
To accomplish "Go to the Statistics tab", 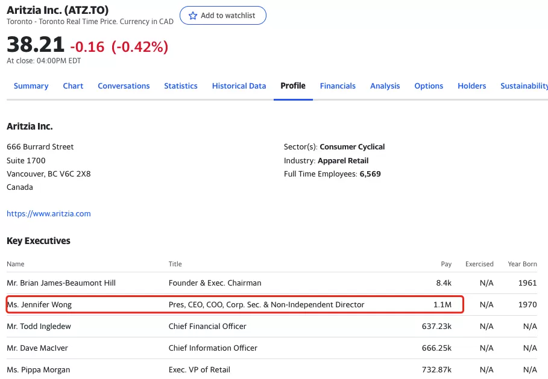I will (181, 86).
